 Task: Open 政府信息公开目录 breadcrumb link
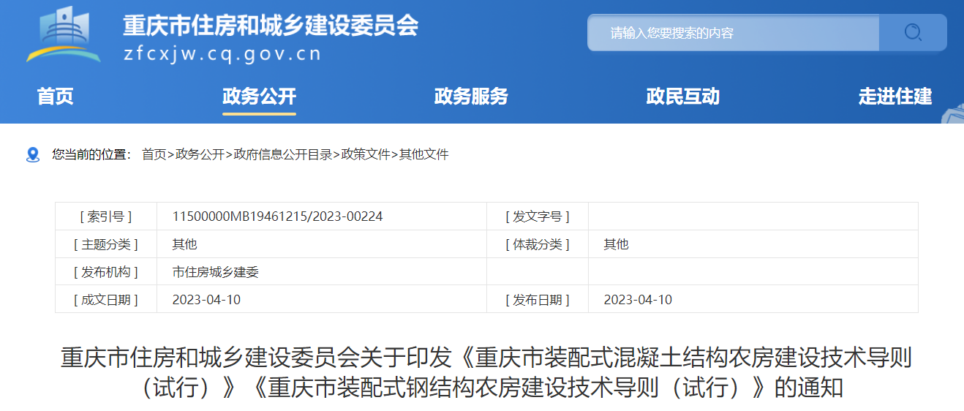coord(282,155)
